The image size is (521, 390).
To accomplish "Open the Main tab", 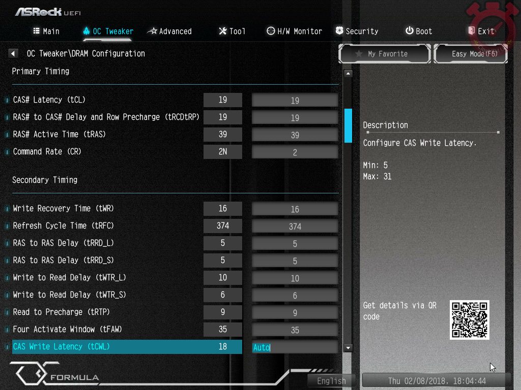I will coord(46,31).
